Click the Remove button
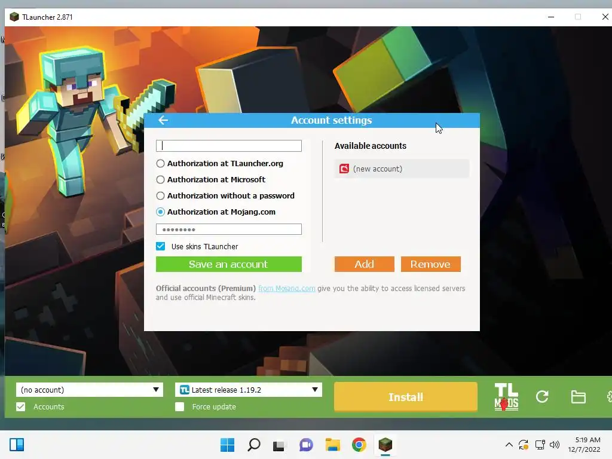This screenshot has height=459, width=612. (x=430, y=264)
